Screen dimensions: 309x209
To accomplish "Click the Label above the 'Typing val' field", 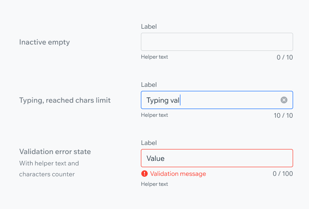I will [x=149, y=85].
